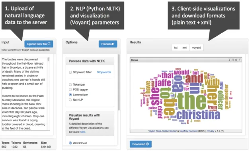Enable the Stopword filter checkbox
Viewport: 250px width, 151px height.
pyautogui.click(x=70, y=72)
